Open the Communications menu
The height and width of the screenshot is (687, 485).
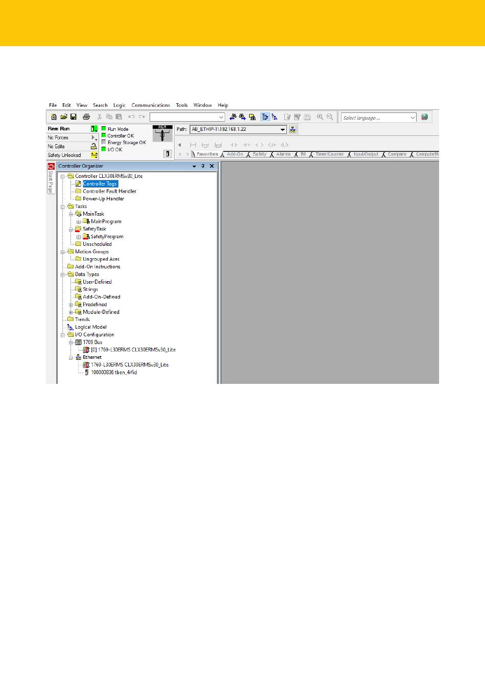tap(151, 105)
